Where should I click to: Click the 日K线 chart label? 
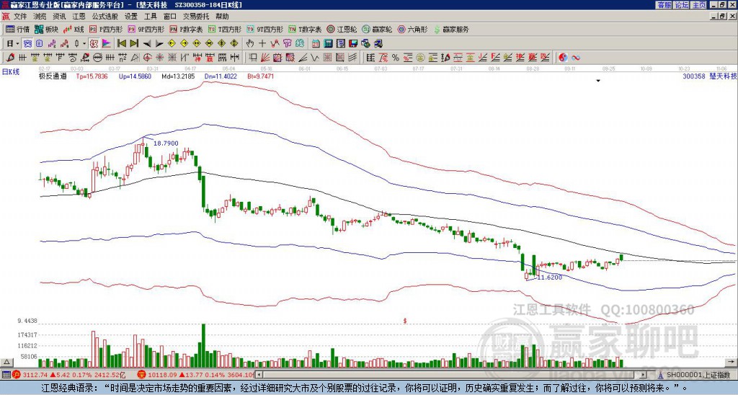(11, 72)
